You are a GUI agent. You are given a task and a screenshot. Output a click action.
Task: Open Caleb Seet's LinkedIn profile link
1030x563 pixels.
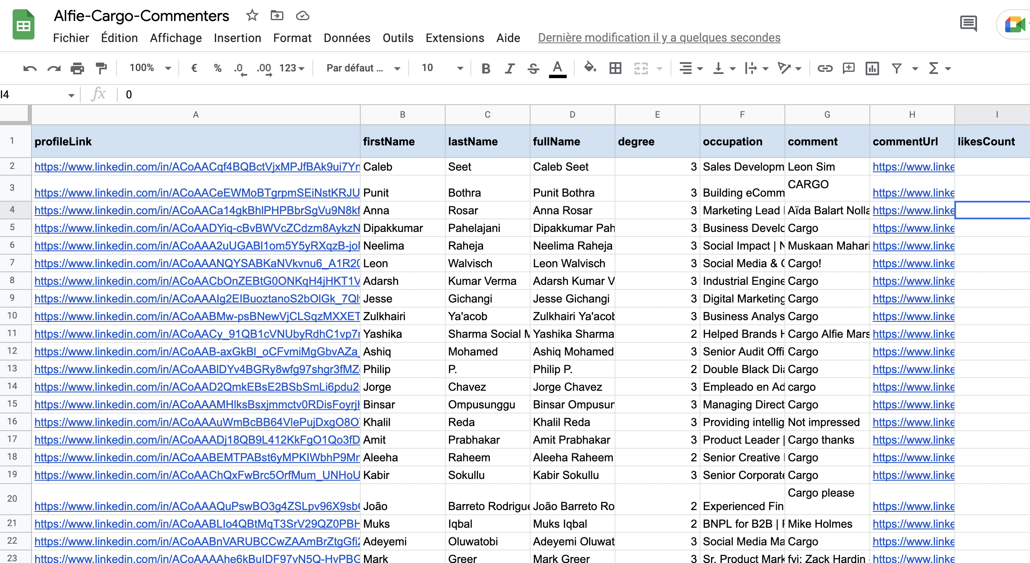[x=197, y=167]
